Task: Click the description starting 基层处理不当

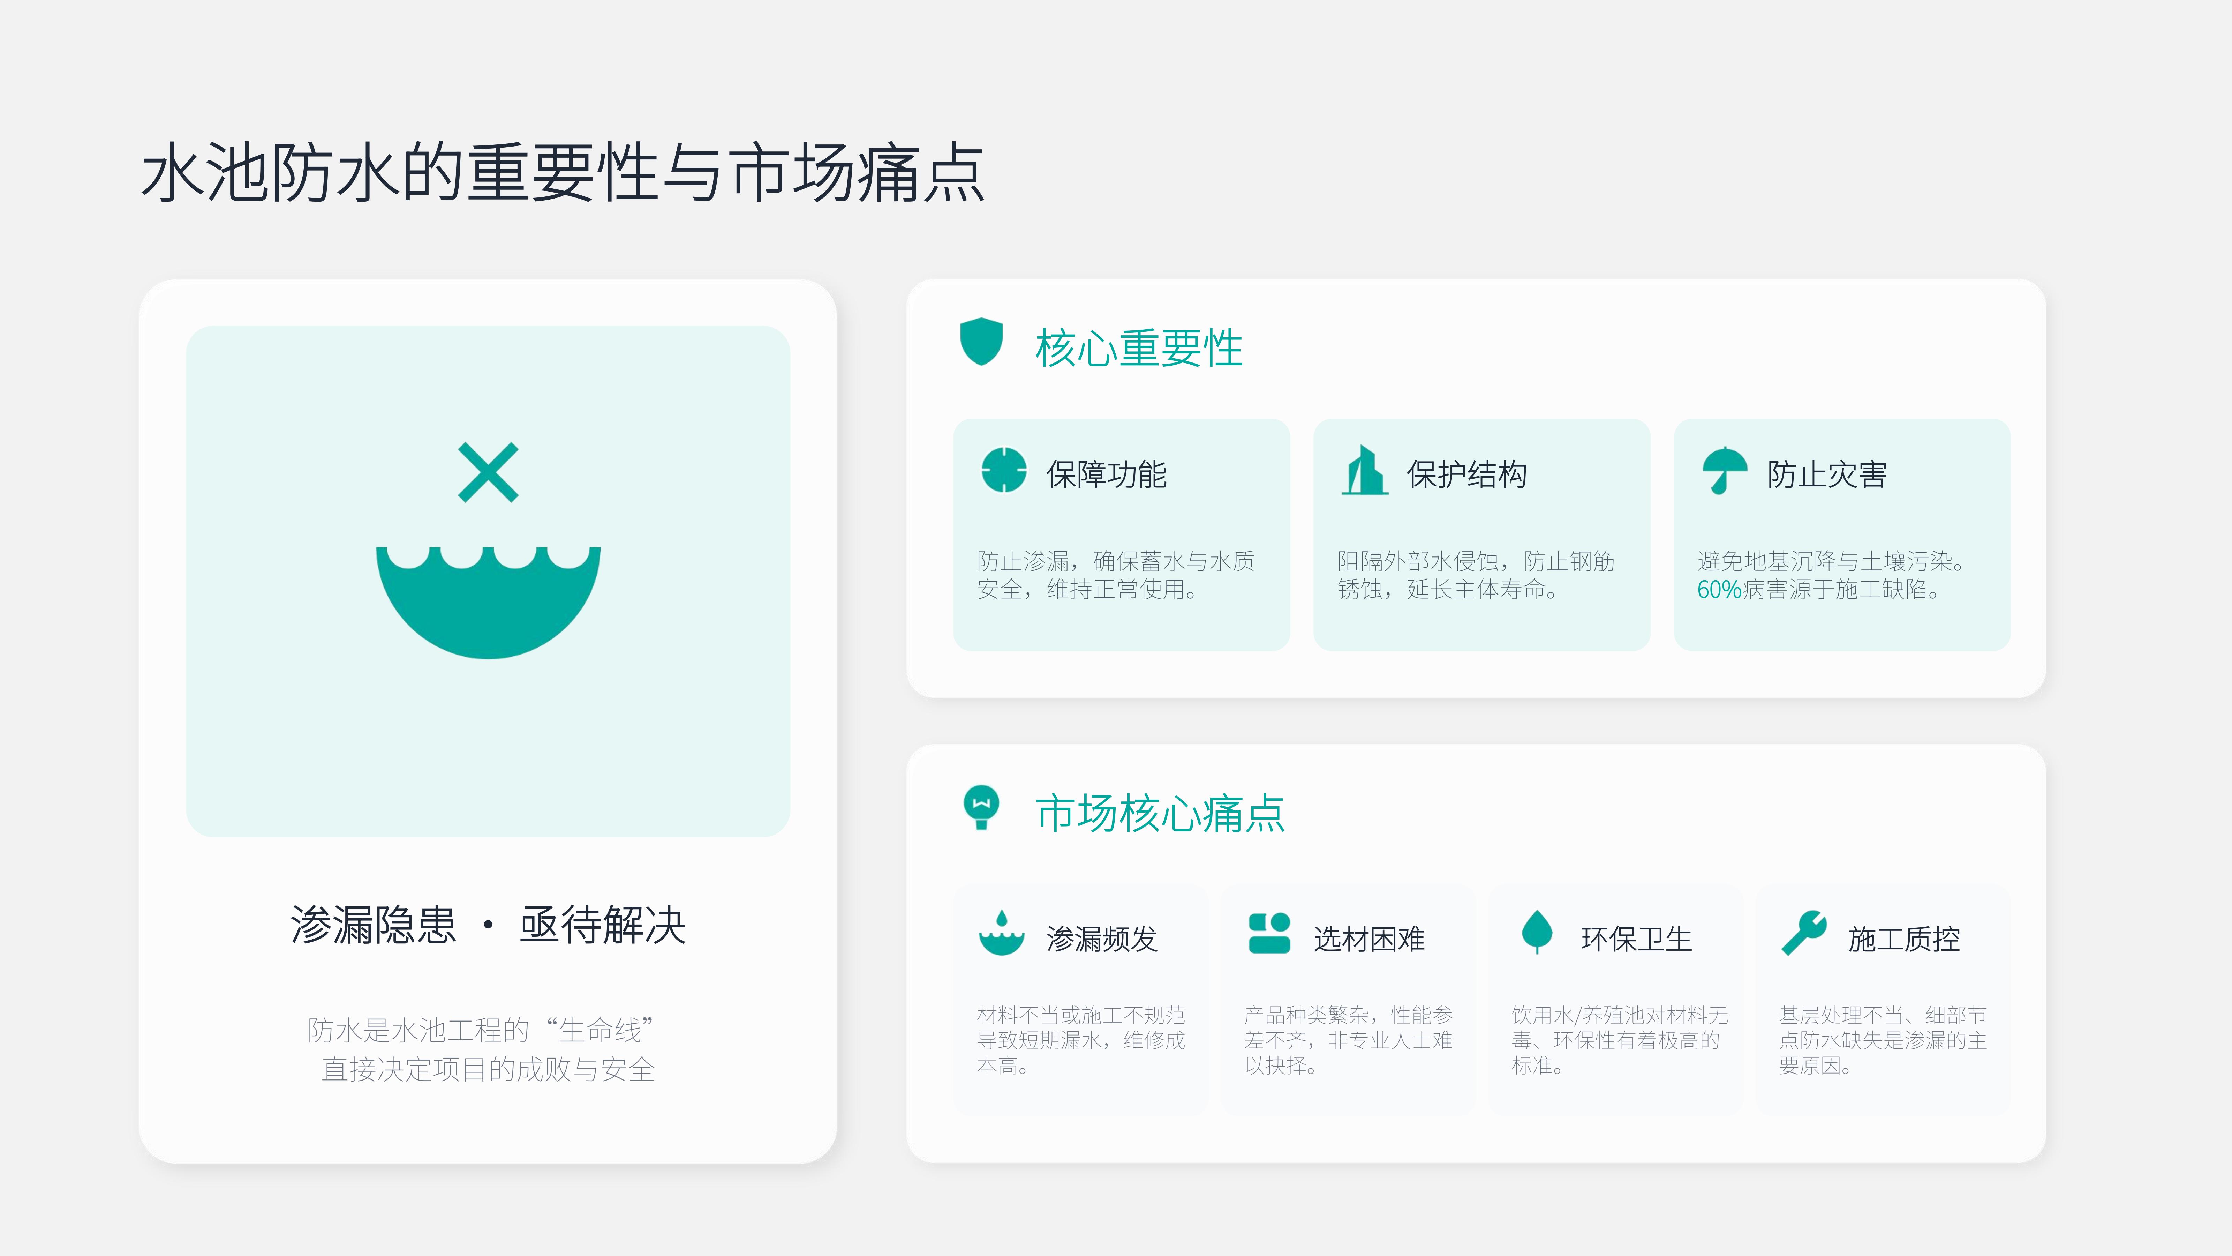Action: tap(1883, 1040)
